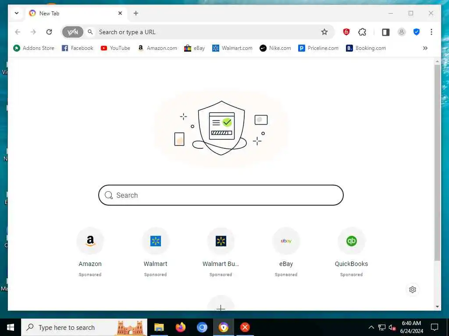This screenshot has width=449, height=336.
Task: Reload the current page
Action: 49,32
